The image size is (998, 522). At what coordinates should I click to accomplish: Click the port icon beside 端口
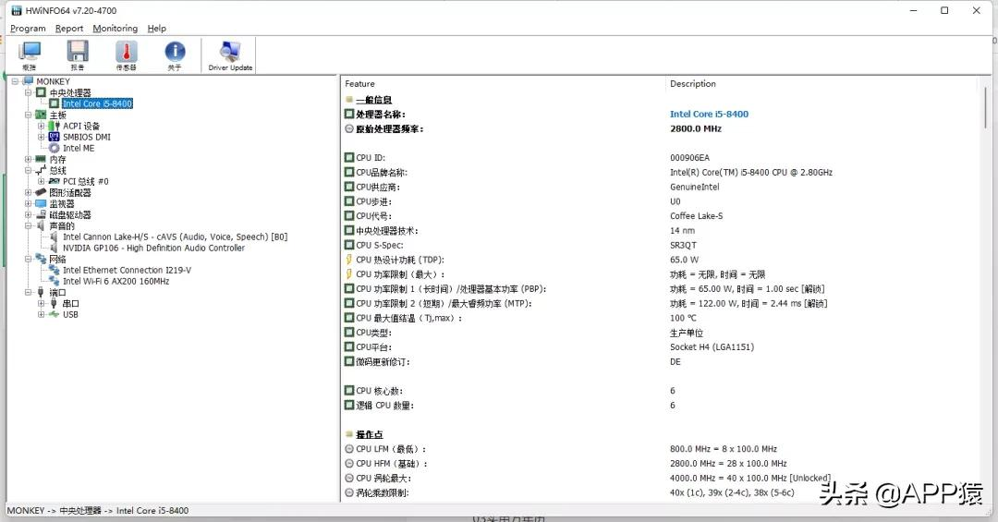(x=41, y=292)
